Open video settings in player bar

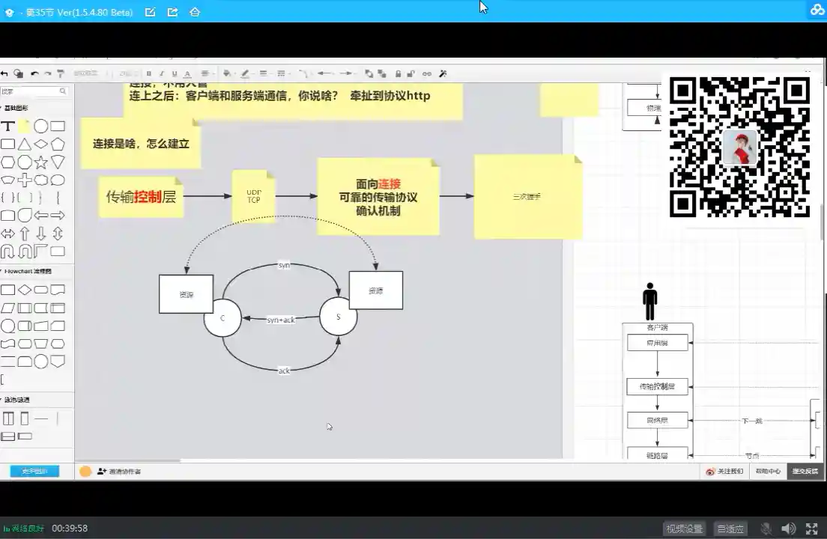pos(685,529)
